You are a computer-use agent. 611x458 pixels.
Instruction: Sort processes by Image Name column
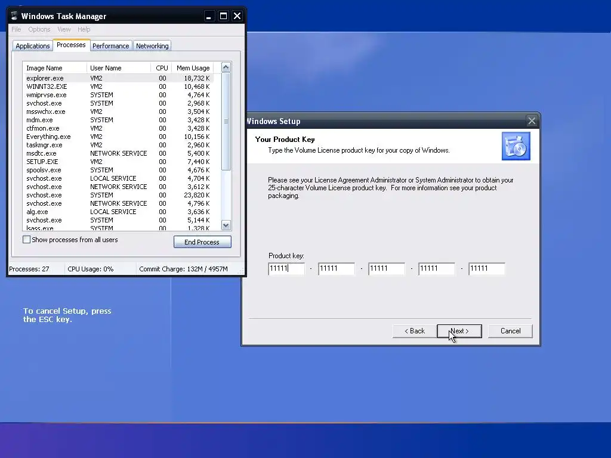(x=54, y=68)
